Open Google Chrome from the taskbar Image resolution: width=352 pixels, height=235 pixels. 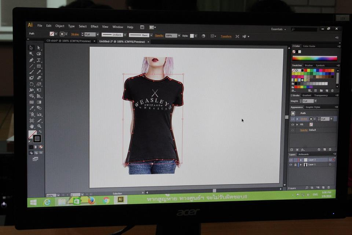106,200
